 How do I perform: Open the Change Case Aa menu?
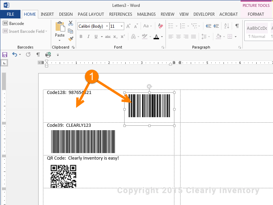pyautogui.click(x=147, y=26)
